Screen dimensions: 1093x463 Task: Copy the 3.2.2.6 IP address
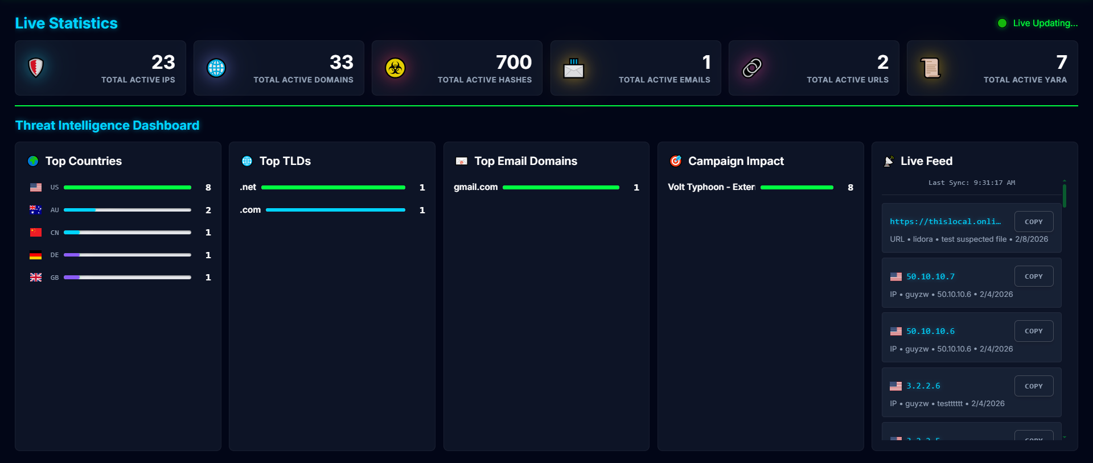[x=1033, y=386]
